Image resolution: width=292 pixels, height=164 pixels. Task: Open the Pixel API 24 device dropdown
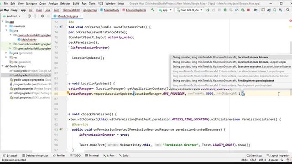click(x=189, y=10)
